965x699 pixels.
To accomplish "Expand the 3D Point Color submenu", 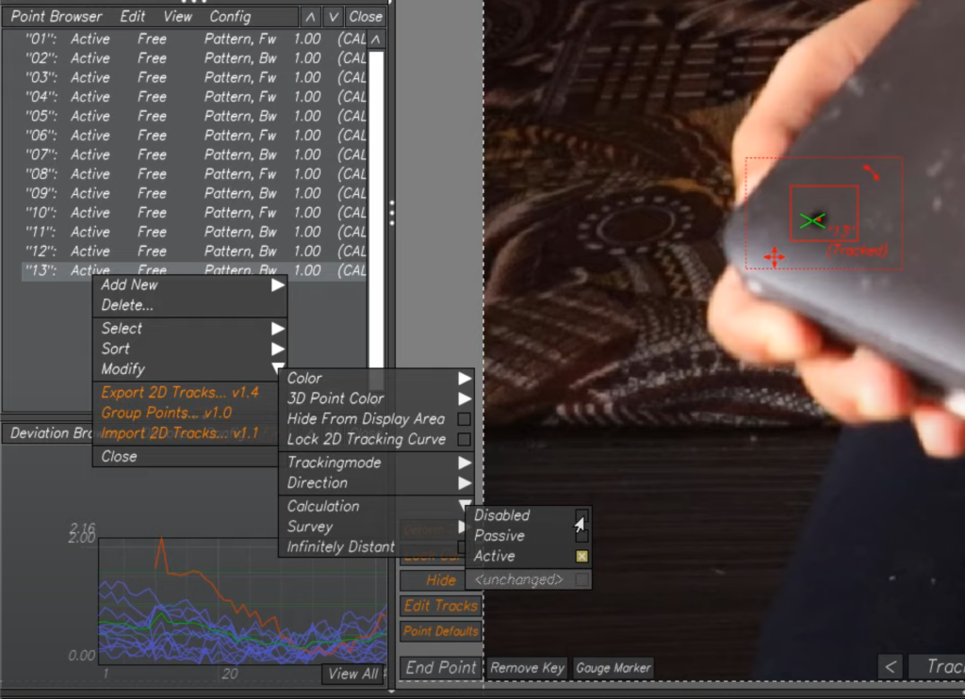I will 377,398.
